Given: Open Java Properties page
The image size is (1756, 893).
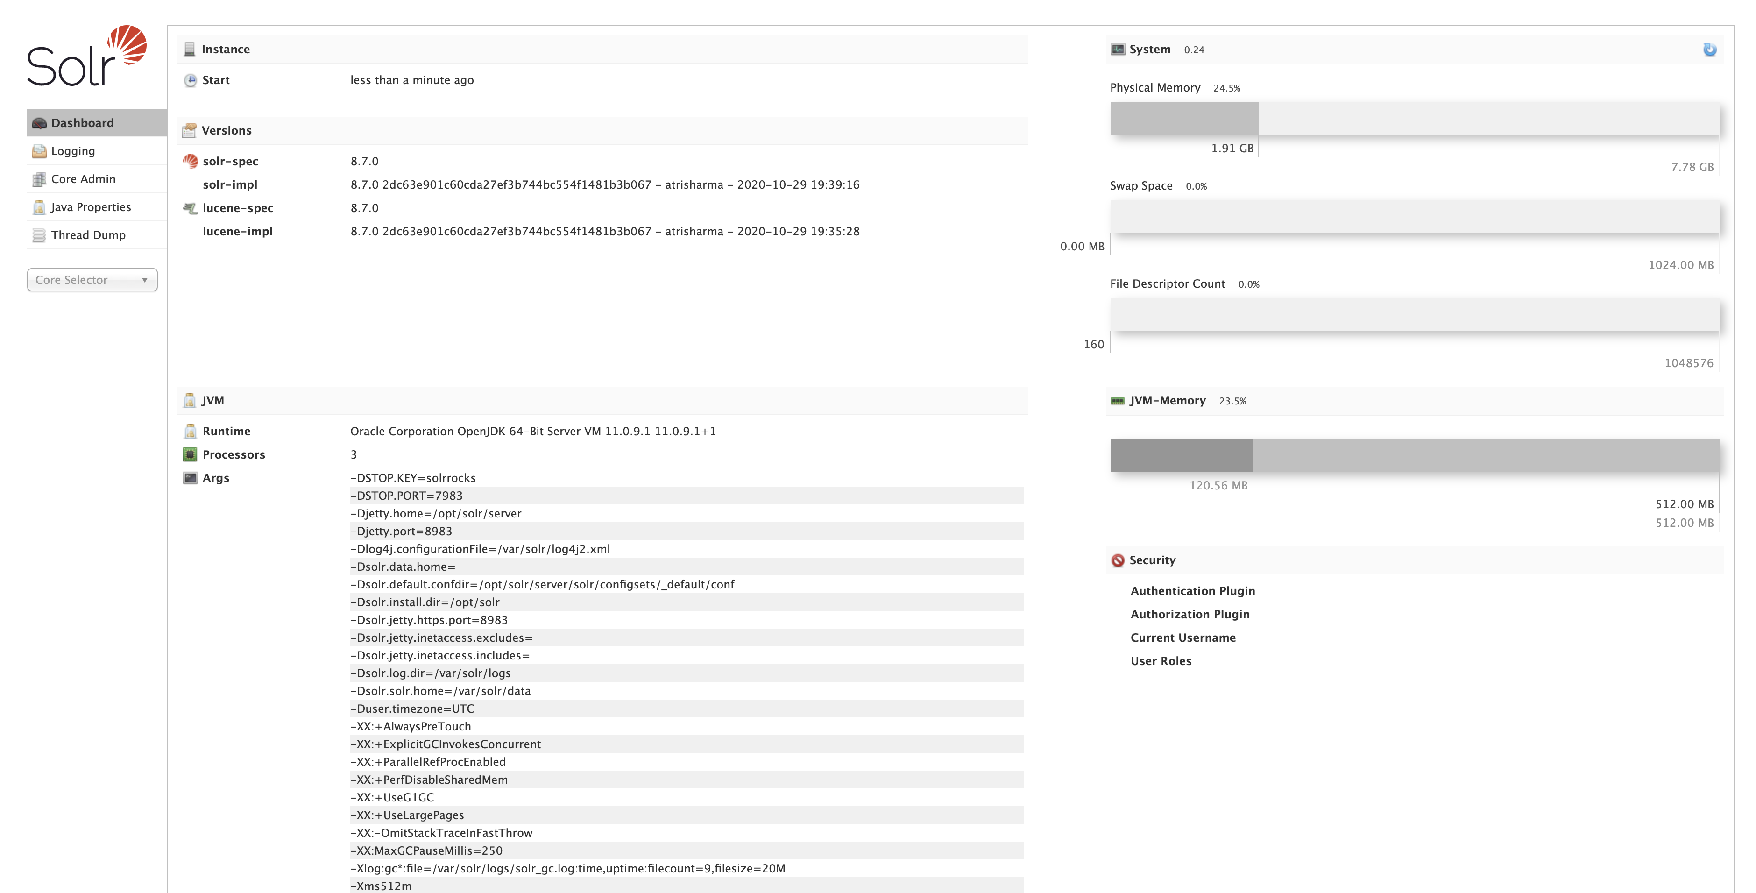Looking at the screenshot, I should [x=97, y=207].
